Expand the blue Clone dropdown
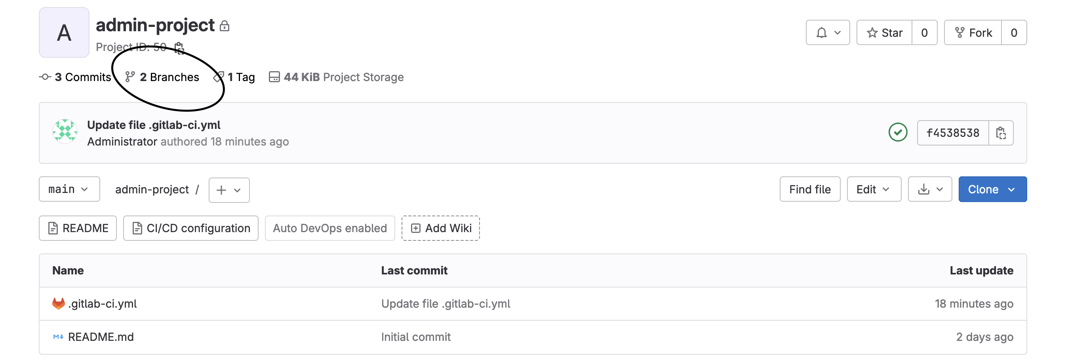This screenshot has width=1066, height=363. tap(992, 189)
